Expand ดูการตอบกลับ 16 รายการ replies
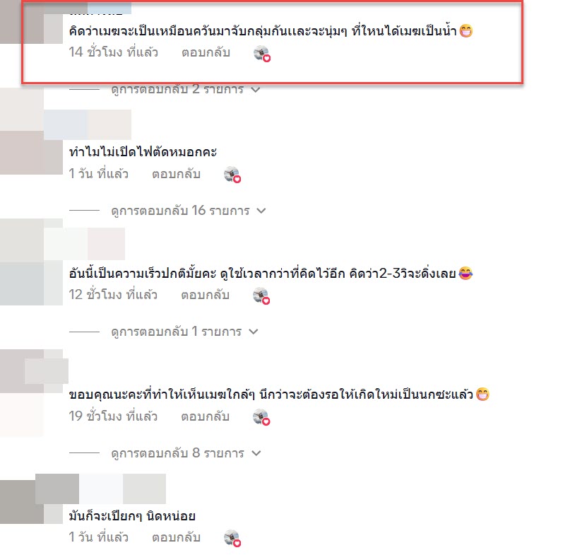The height and width of the screenshot is (555, 575). point(189,211)
